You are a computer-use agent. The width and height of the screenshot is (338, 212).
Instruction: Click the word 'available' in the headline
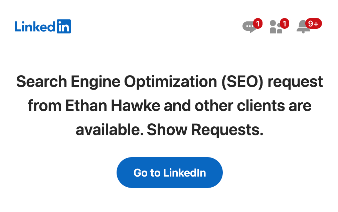[108, 130]
